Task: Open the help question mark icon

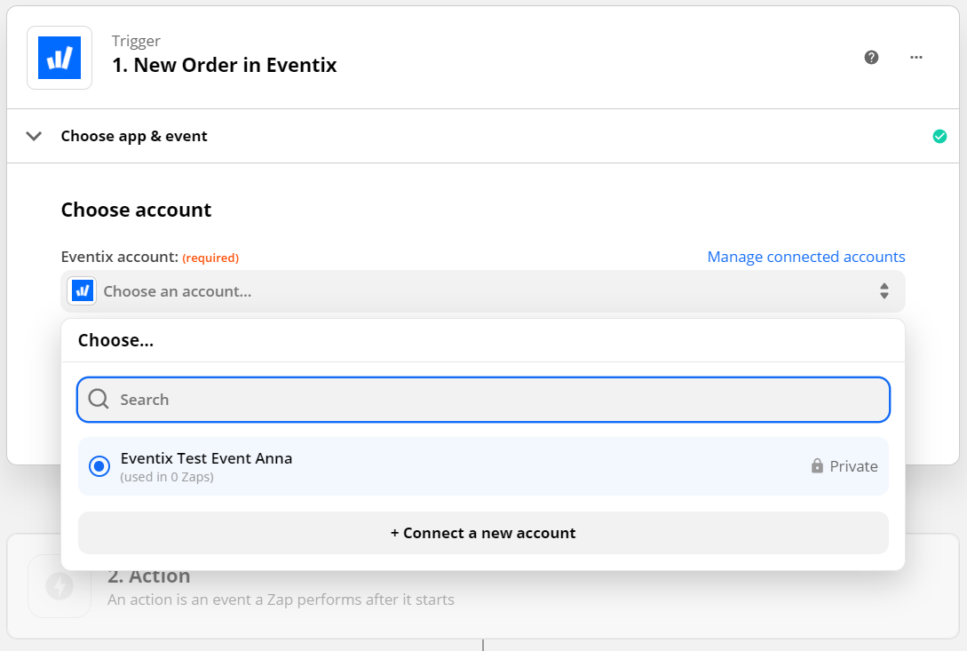Action: point(871,58)
